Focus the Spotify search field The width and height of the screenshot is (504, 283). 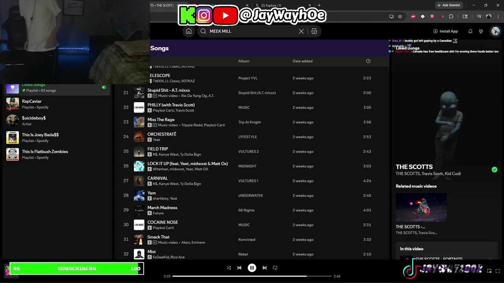click(252, 31)
